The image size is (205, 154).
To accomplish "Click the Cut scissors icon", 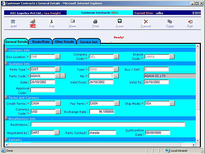I will 52,22.
